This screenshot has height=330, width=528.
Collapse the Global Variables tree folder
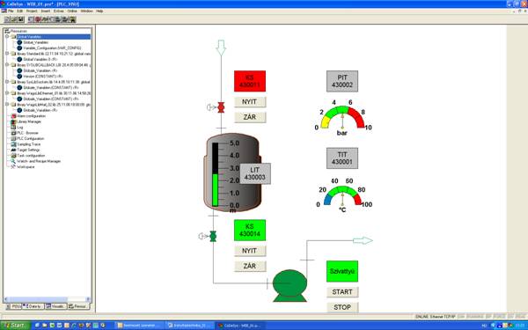tap(7, 36)
